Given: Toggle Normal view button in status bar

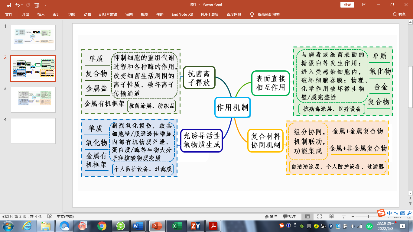Looking at the screenshot, I should 307,217.
